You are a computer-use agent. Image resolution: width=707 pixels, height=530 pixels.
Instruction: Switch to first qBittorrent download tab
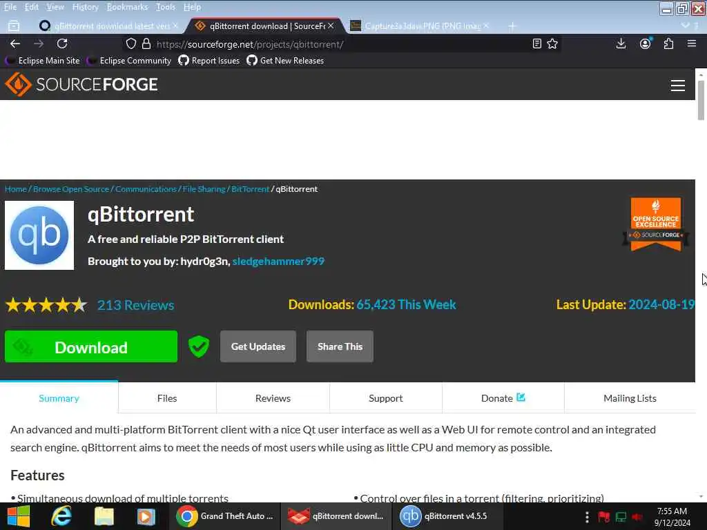(x=108, y=26)
